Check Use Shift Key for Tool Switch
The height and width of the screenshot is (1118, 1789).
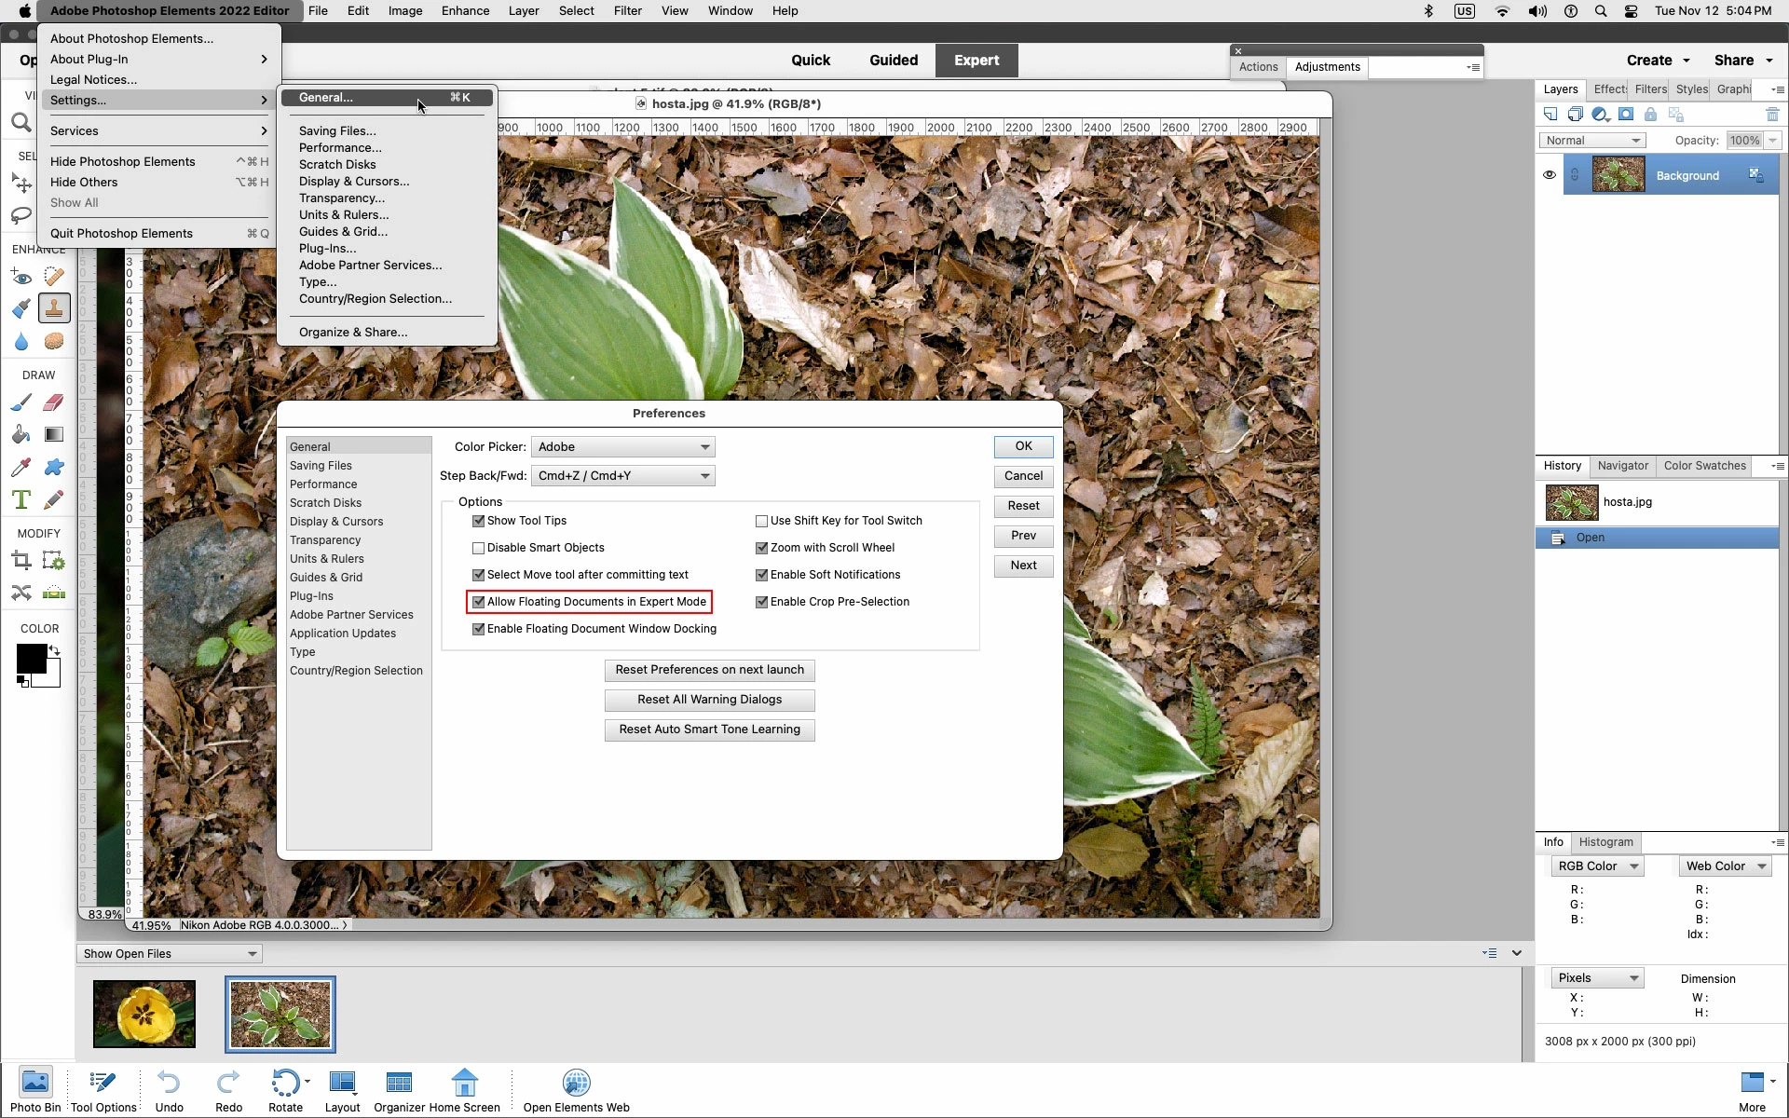761,521
